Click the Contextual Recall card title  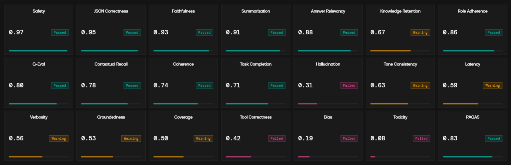coord(111,64)
